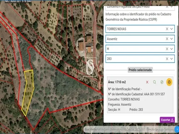The width and height of the screenshot is (179, 134).
Task: Open the green compass navigate icon
Action: [x=162, y=82]
